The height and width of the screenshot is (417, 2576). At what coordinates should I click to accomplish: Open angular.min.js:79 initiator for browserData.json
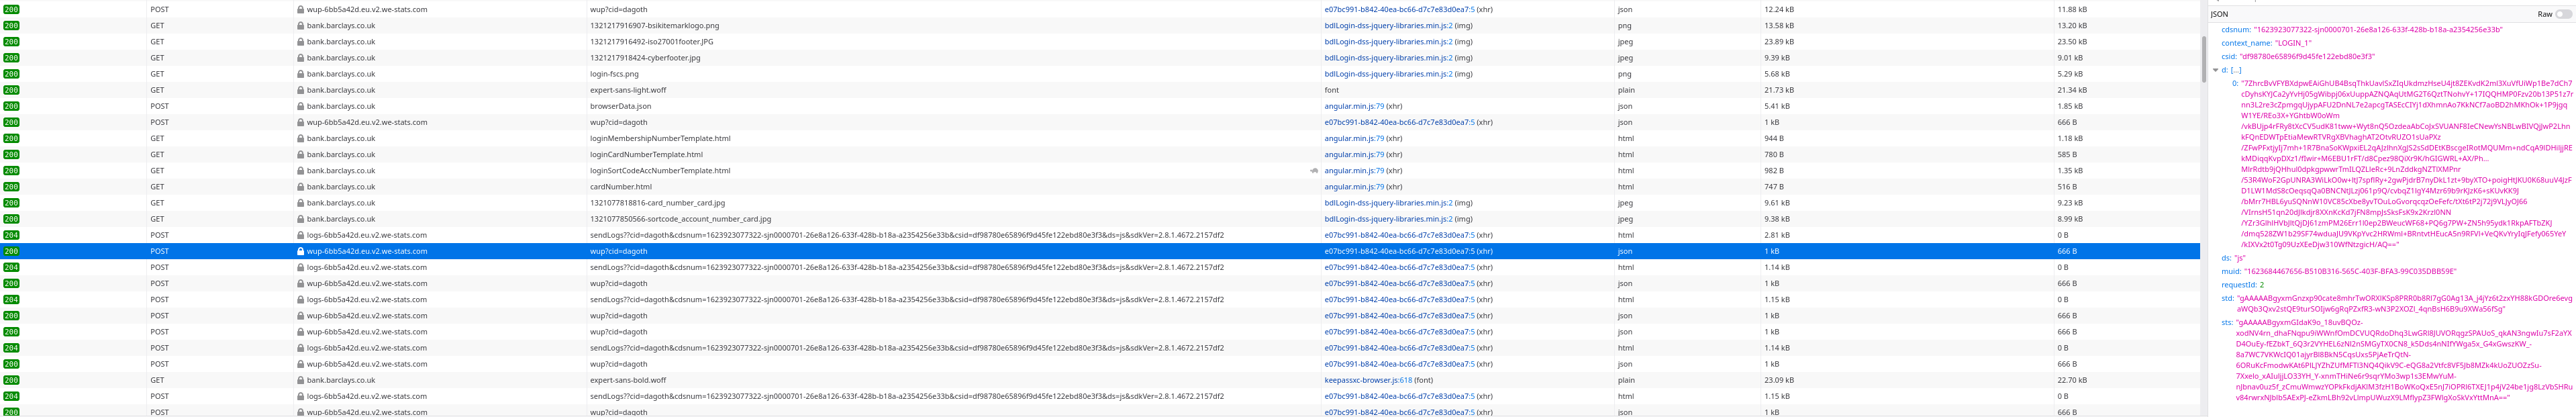tap(1354, 106)
